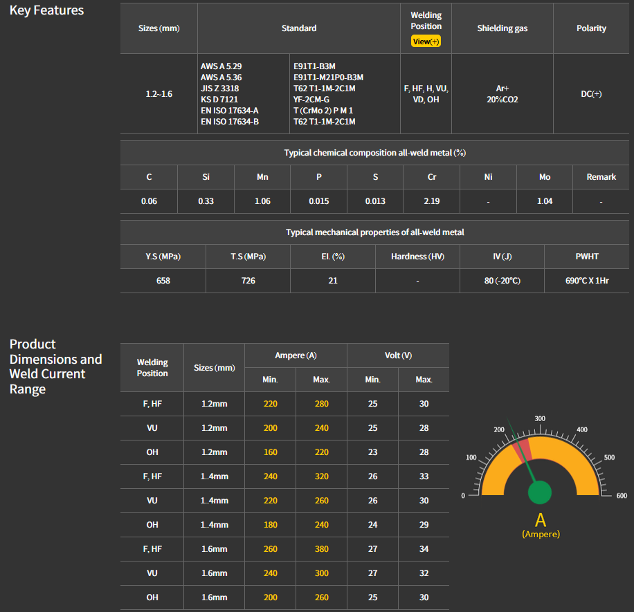Select the max ampere 380 cell
The image size is (634, 612).
(x=321, y=549)
